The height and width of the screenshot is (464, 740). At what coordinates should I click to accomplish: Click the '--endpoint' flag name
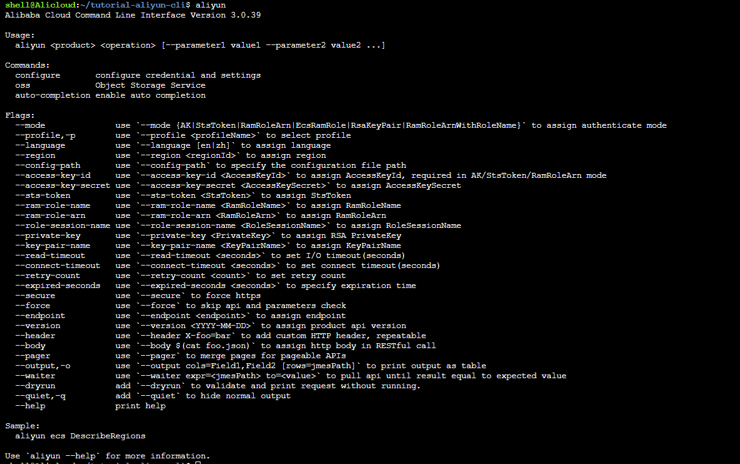tap(40, 316)
